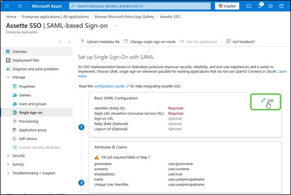The width and height of the screenshot is (291, 195).
Task: Open portal settings gear icon
Action: click(x=271, y=6)
